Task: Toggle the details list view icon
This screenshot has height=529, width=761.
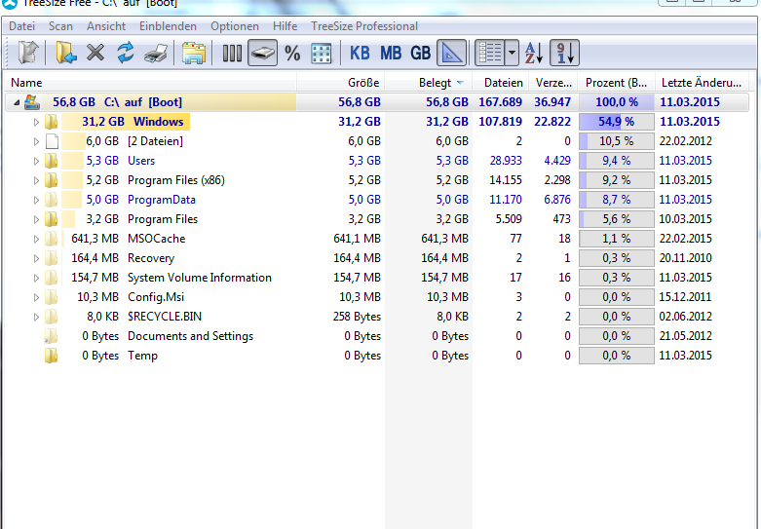Action: tap(490, 53)
